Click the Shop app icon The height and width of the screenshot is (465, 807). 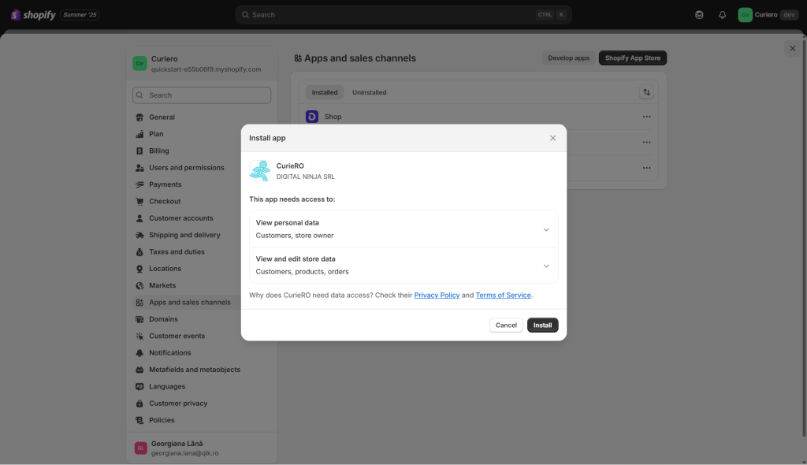[312, 117]
